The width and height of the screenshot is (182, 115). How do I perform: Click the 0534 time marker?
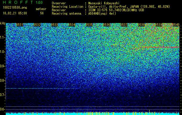72,25
